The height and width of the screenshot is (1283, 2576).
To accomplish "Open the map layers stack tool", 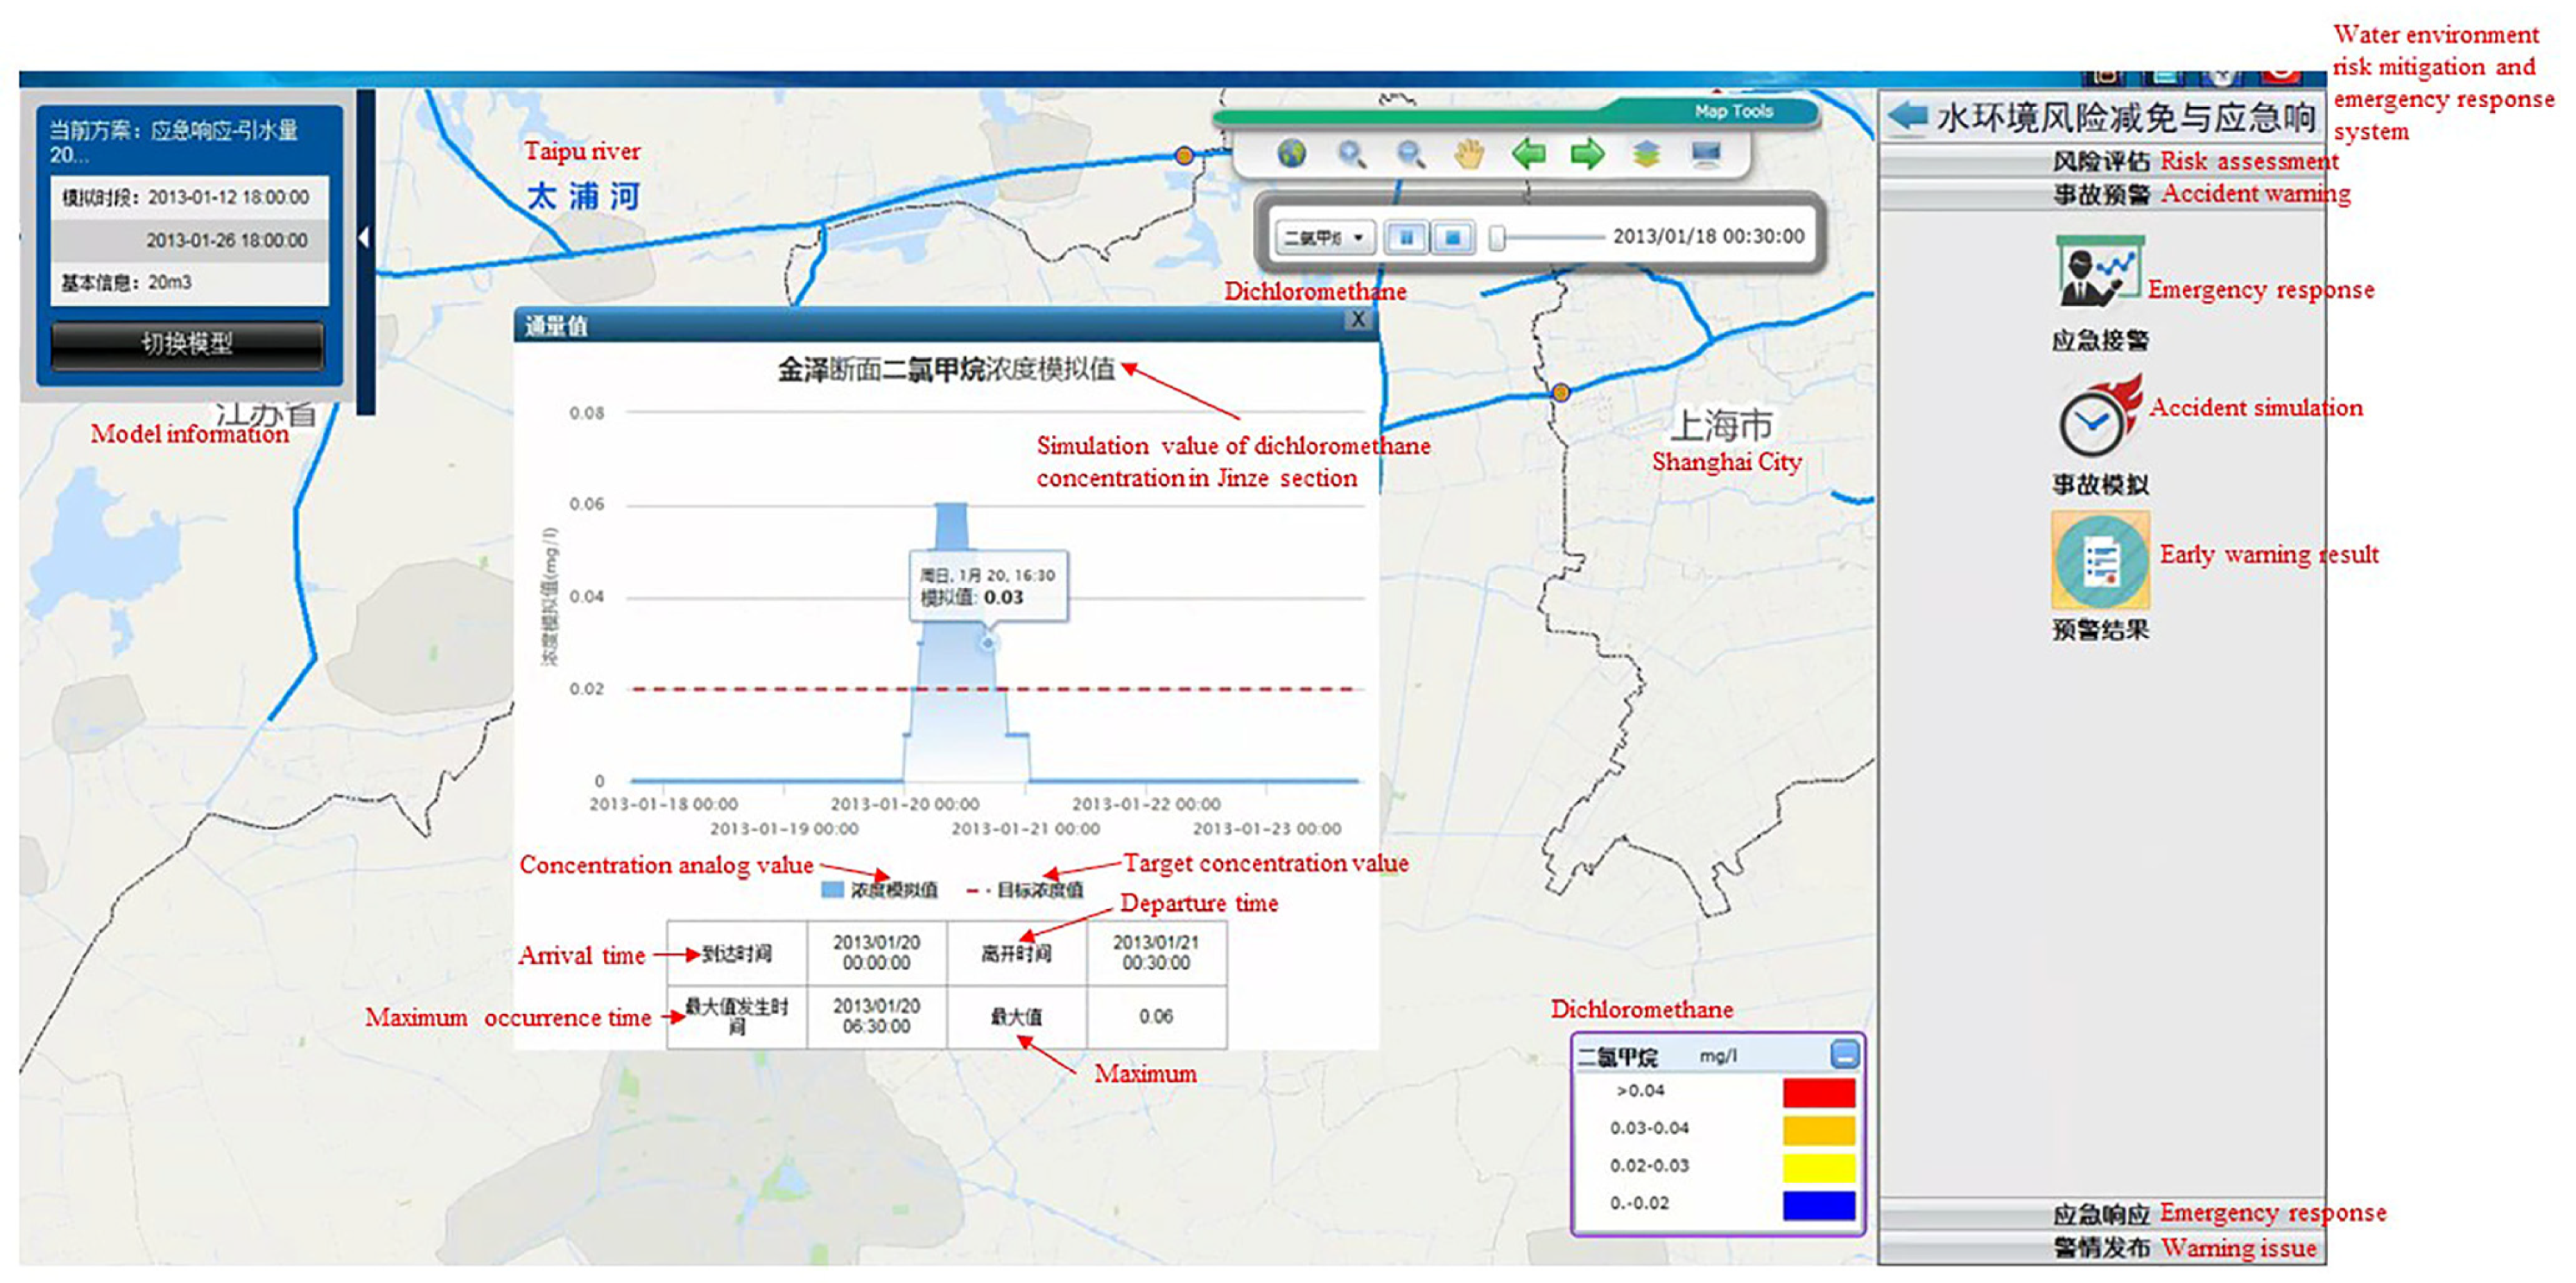I will click(x=1646, y=154).
